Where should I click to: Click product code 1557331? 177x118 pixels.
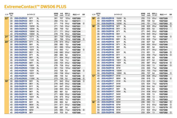point(76,26)
